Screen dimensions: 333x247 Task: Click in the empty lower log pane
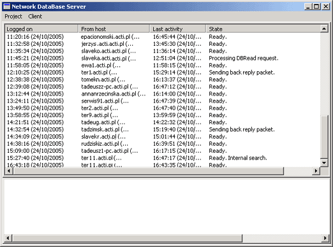point(166,206)
